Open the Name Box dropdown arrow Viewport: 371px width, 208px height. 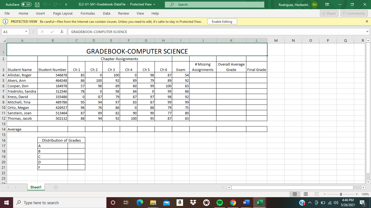click(26, 32)
